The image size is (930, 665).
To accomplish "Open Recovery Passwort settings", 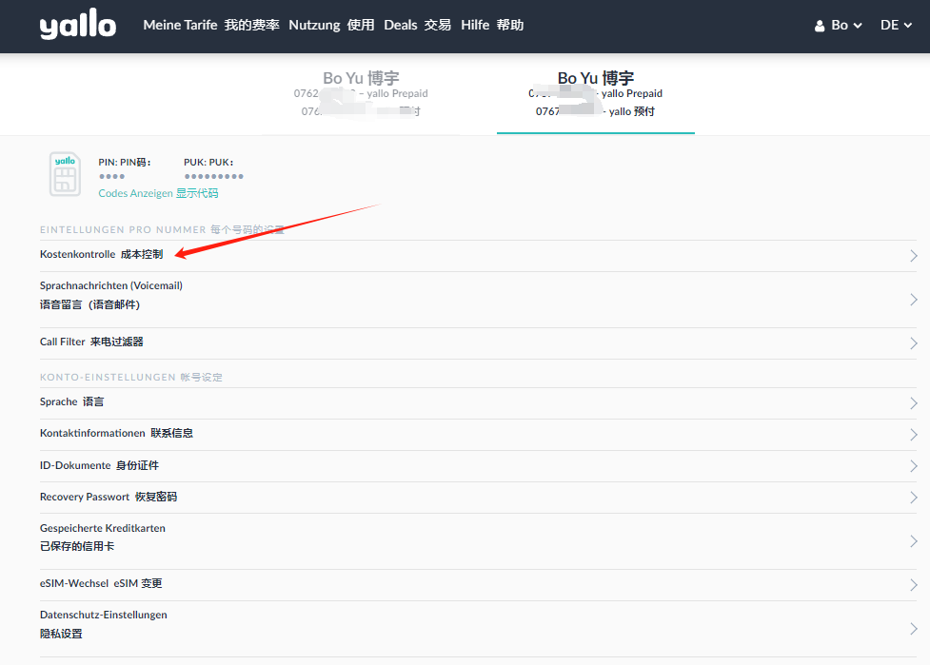I will (478, 498).
